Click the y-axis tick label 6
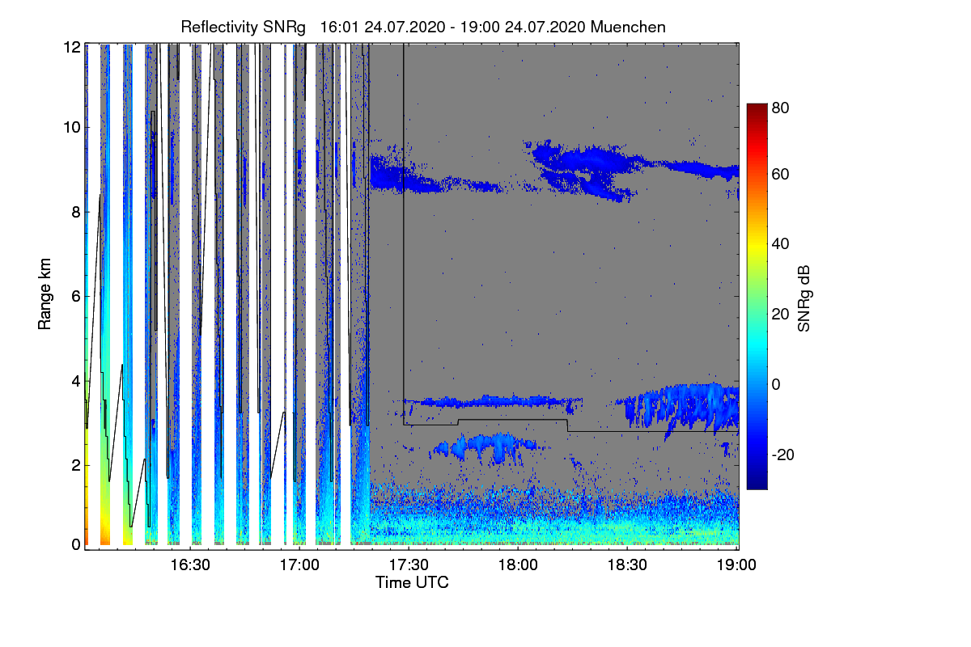The image size is (971, 647). point(76,296)
